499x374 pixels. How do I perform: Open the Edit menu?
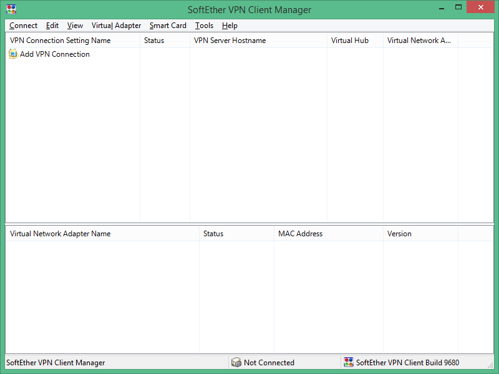tap(52, 26)
